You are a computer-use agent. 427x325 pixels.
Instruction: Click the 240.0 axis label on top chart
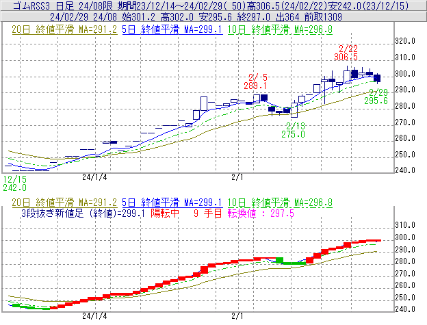[405, 170]
